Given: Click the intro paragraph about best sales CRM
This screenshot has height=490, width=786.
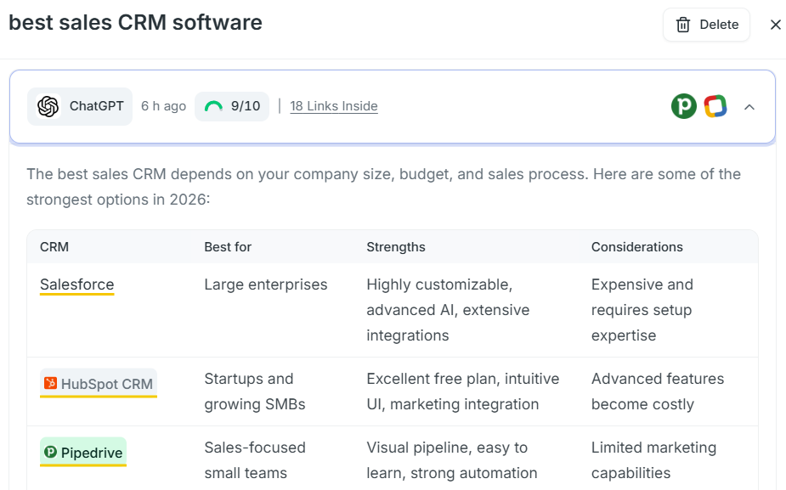Looking at the screenshot, I should coord(383,187).
